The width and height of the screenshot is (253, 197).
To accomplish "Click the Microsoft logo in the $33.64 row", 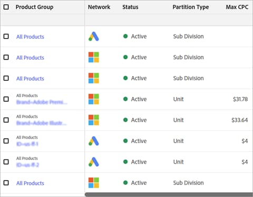I will pyautogui.click(x=94, y=120).
